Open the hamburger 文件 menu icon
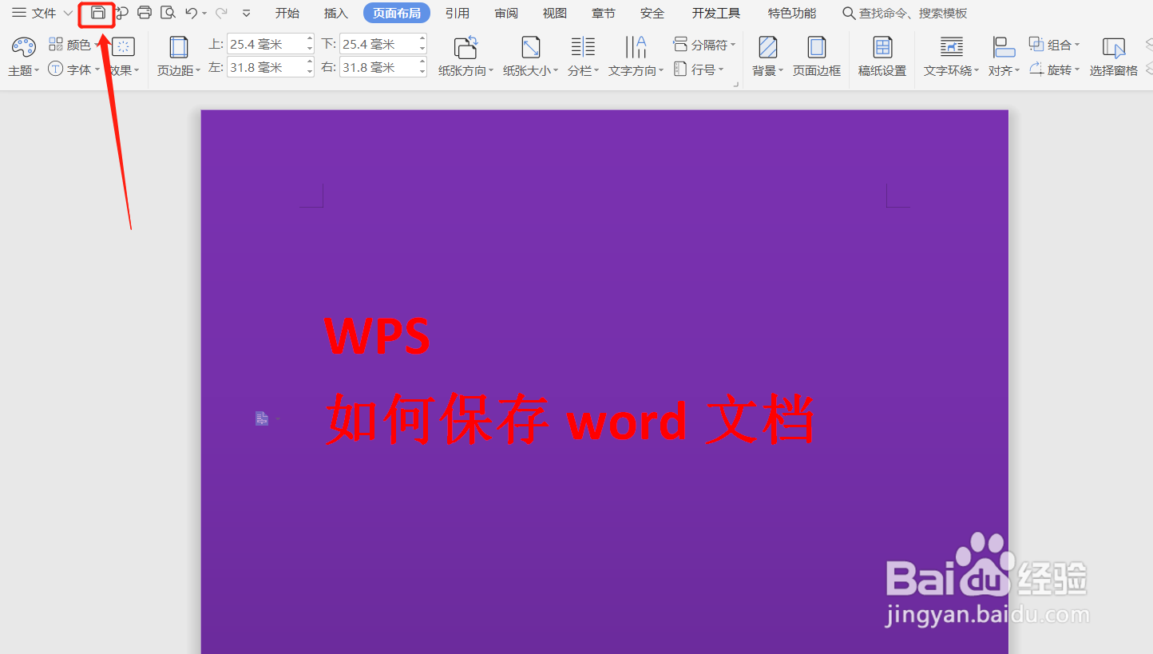The height and width of the screenshot is (654, 1153). pyautogui.click(x=18, y=13)
